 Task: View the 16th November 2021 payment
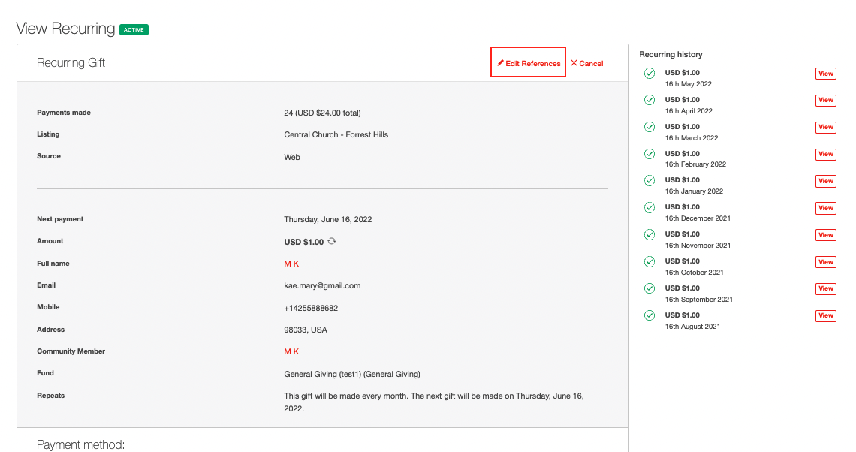pyautogui.click(x=825, y=234)
